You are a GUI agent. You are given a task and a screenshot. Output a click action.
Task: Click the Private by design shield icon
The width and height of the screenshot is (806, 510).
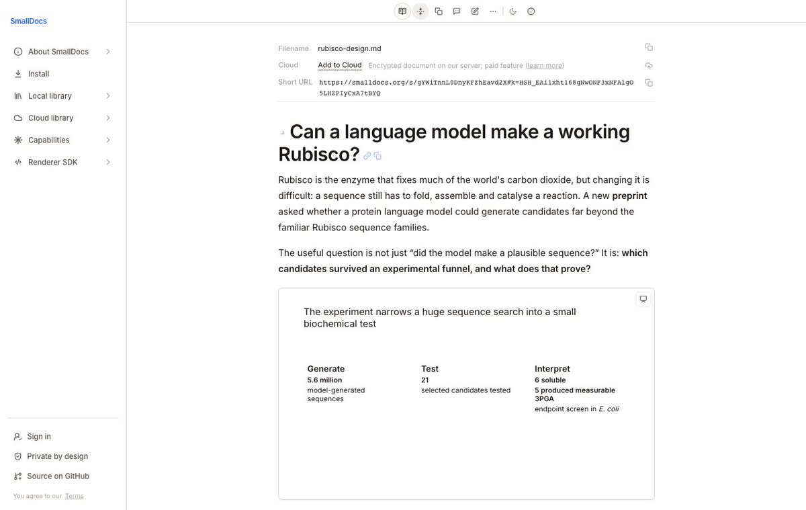click(17, 456)
